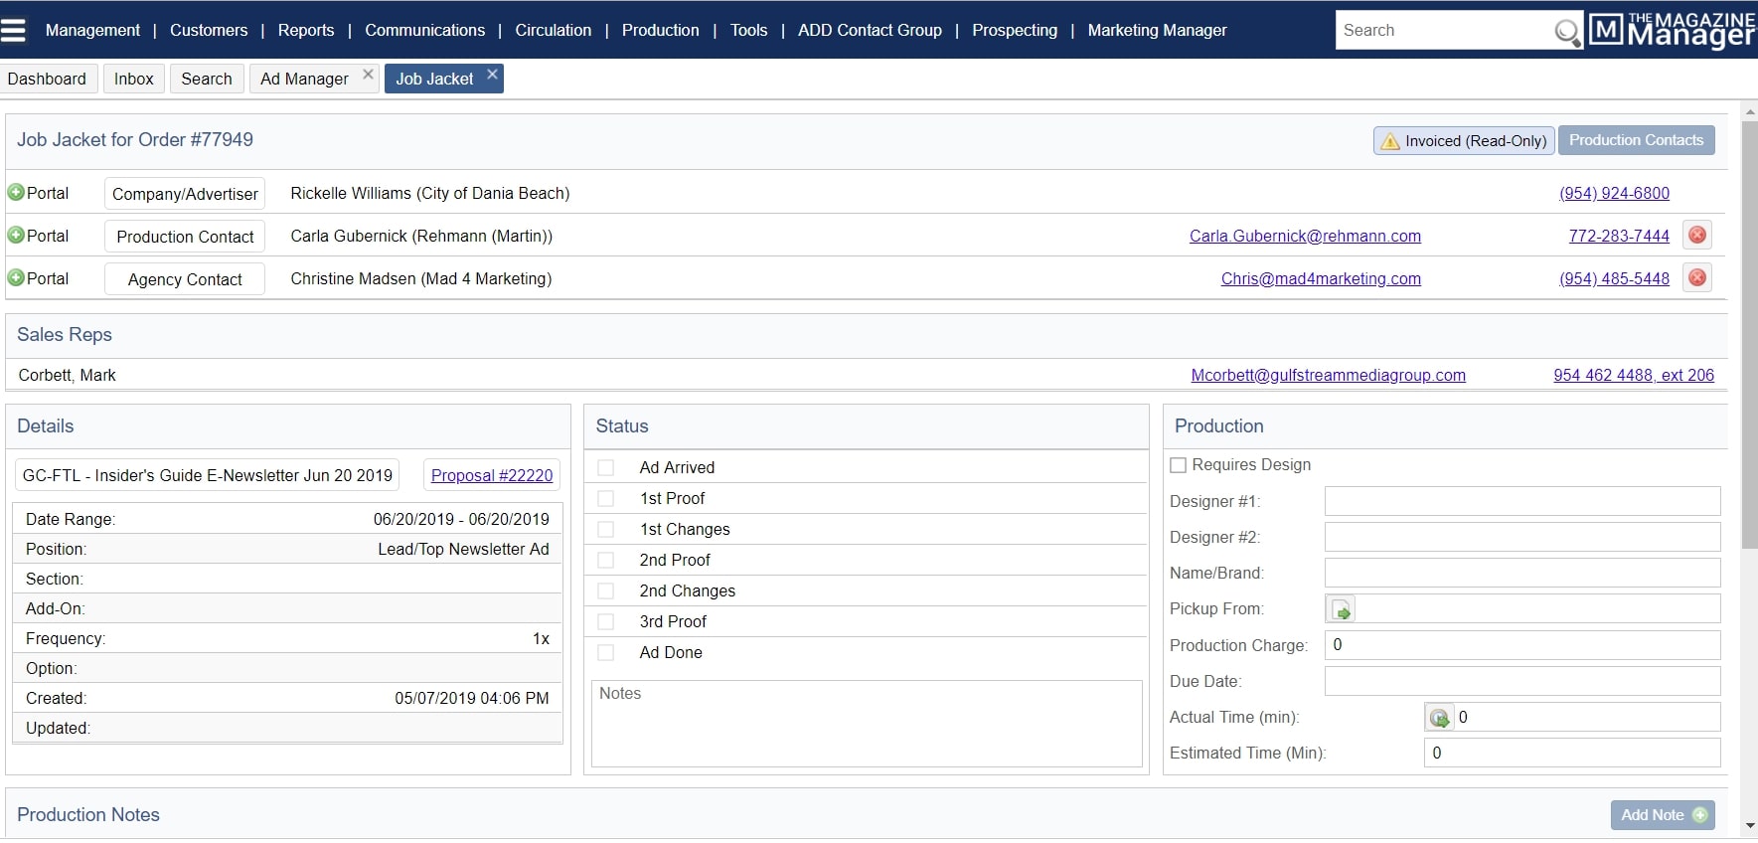The width and height of the screenshot is (1758, 843).
Task: Open the Reports menu
Action: click(x=306, y=30)
